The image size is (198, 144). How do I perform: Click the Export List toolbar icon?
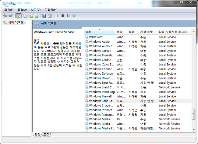(x=37, y=16)
